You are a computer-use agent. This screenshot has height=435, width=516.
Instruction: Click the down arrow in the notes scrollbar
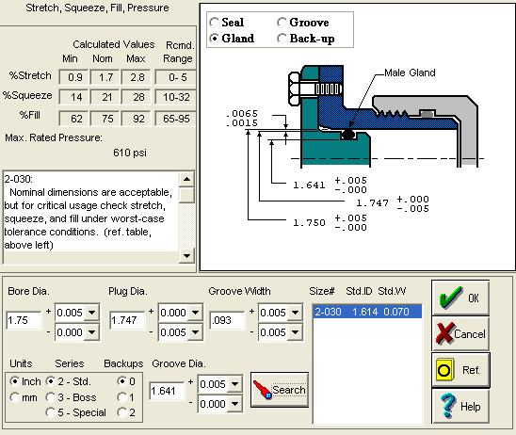[x=186, y=256]
